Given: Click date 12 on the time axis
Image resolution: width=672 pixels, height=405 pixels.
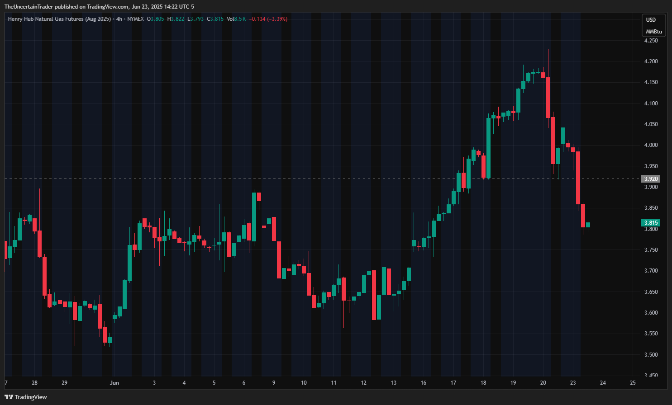Looking at the screenshot, I should [364, 383].
